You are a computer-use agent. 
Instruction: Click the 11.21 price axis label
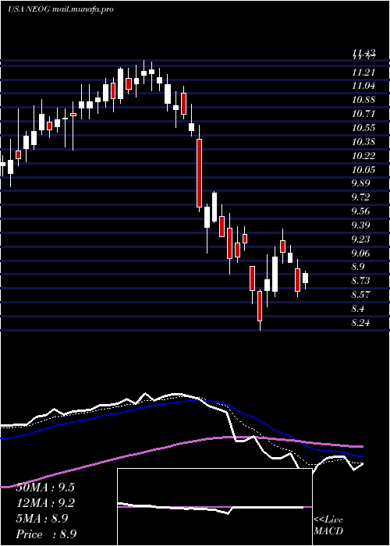coord(363,72)
